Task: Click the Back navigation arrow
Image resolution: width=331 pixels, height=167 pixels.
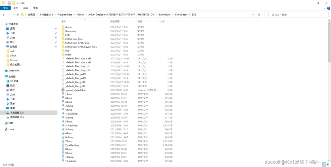Action: tap(4, 15)
